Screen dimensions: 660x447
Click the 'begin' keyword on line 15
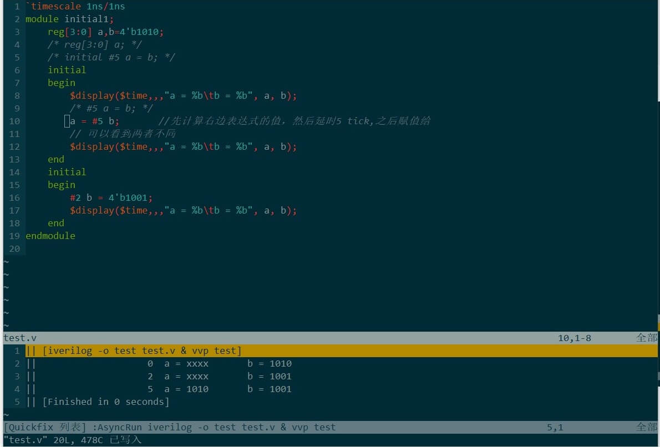point(62,185)
